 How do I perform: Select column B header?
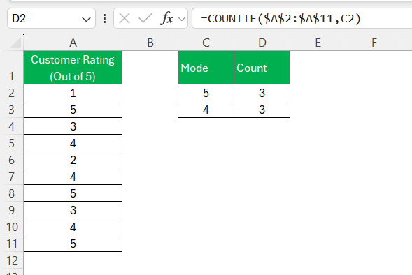pyautogui.click(x=150, y=43)
